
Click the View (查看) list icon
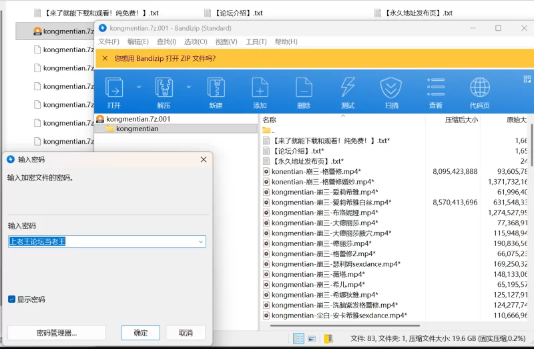coord(436,87)
